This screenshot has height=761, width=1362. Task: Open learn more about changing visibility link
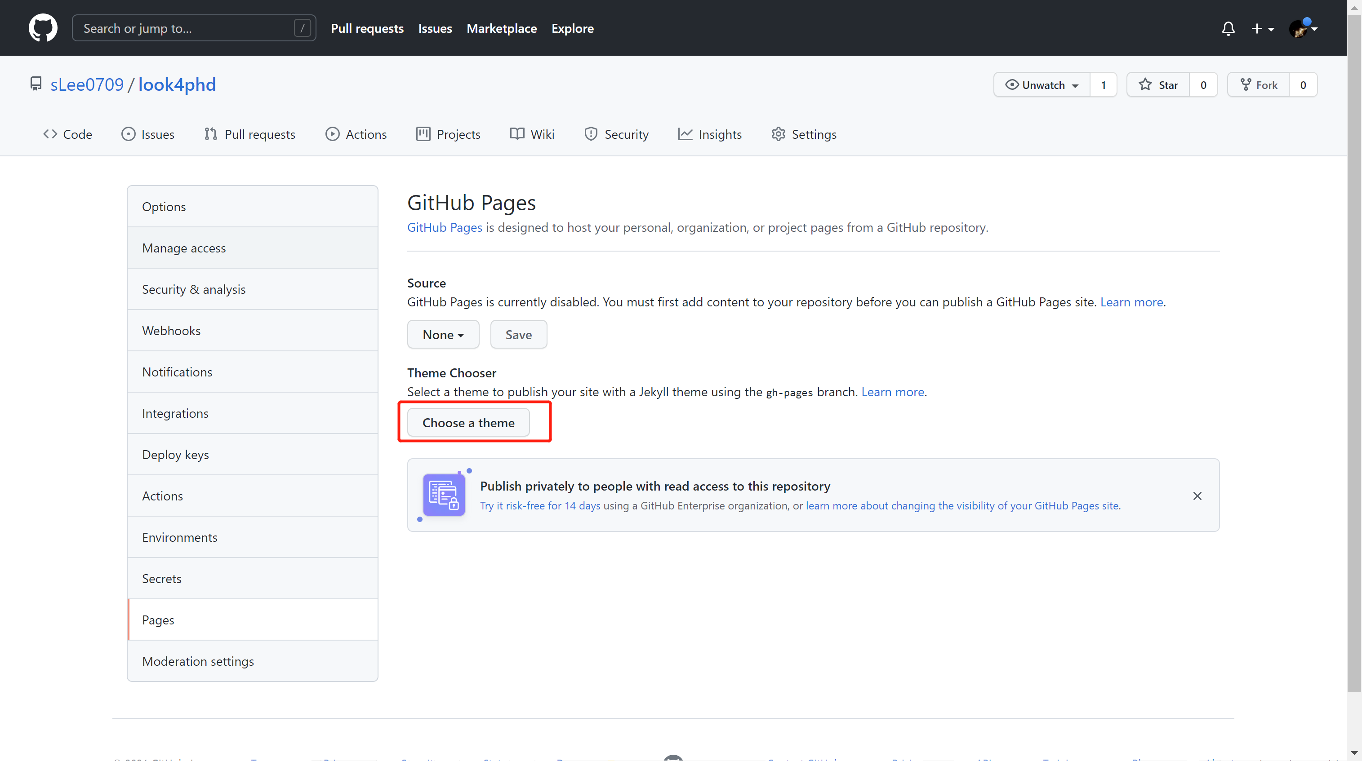962,506
